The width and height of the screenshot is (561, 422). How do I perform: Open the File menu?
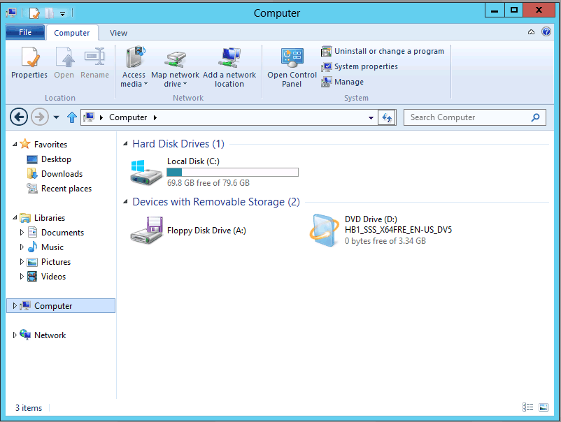[x=25, y=32]
